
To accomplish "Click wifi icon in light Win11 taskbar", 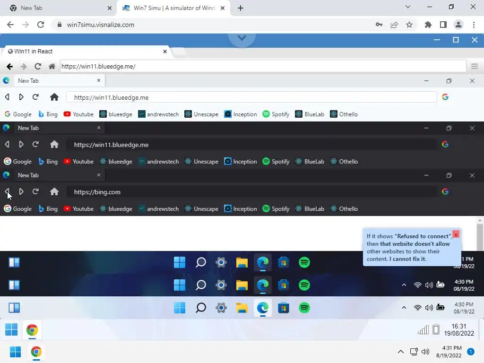I will pyautogui.click(x=417, y=308).
